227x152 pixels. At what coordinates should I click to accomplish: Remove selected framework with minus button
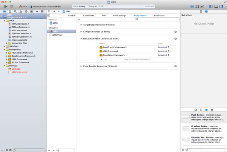tap(106, 59)
